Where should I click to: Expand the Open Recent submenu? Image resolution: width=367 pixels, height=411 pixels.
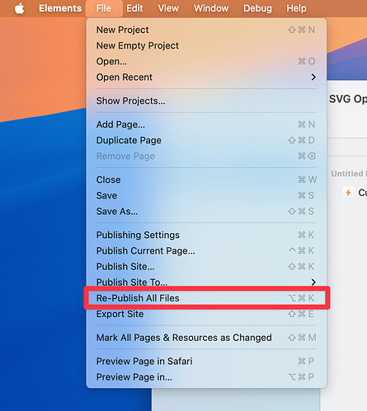[206, 77]
